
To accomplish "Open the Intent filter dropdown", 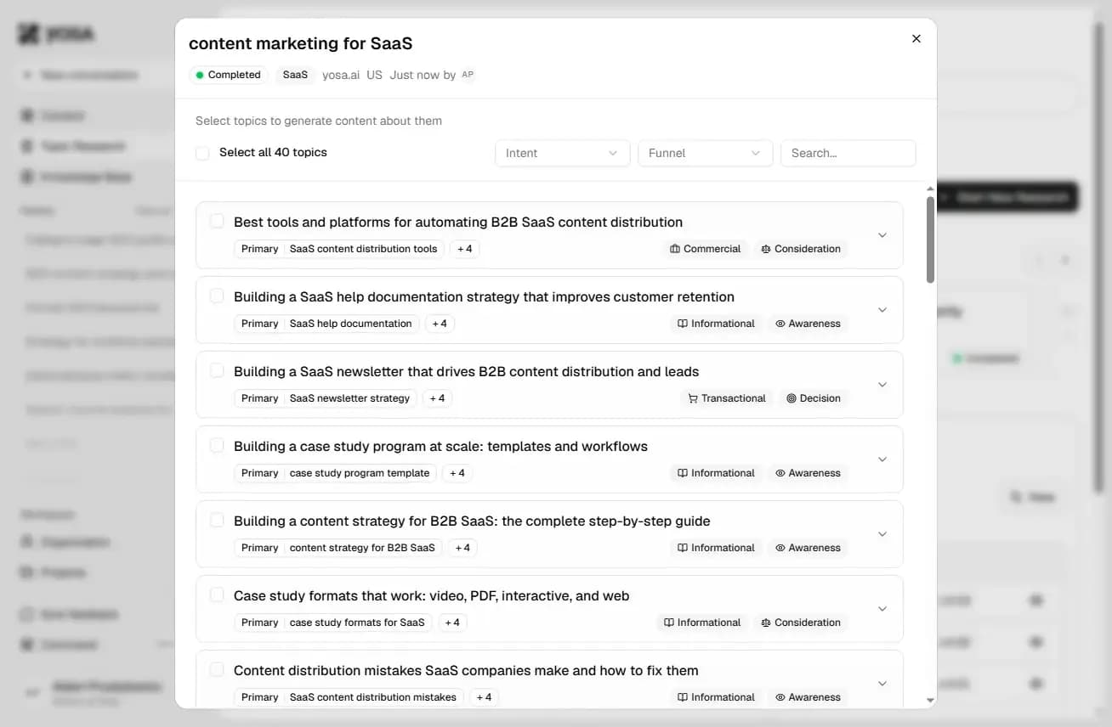I will tap(562, 153).
